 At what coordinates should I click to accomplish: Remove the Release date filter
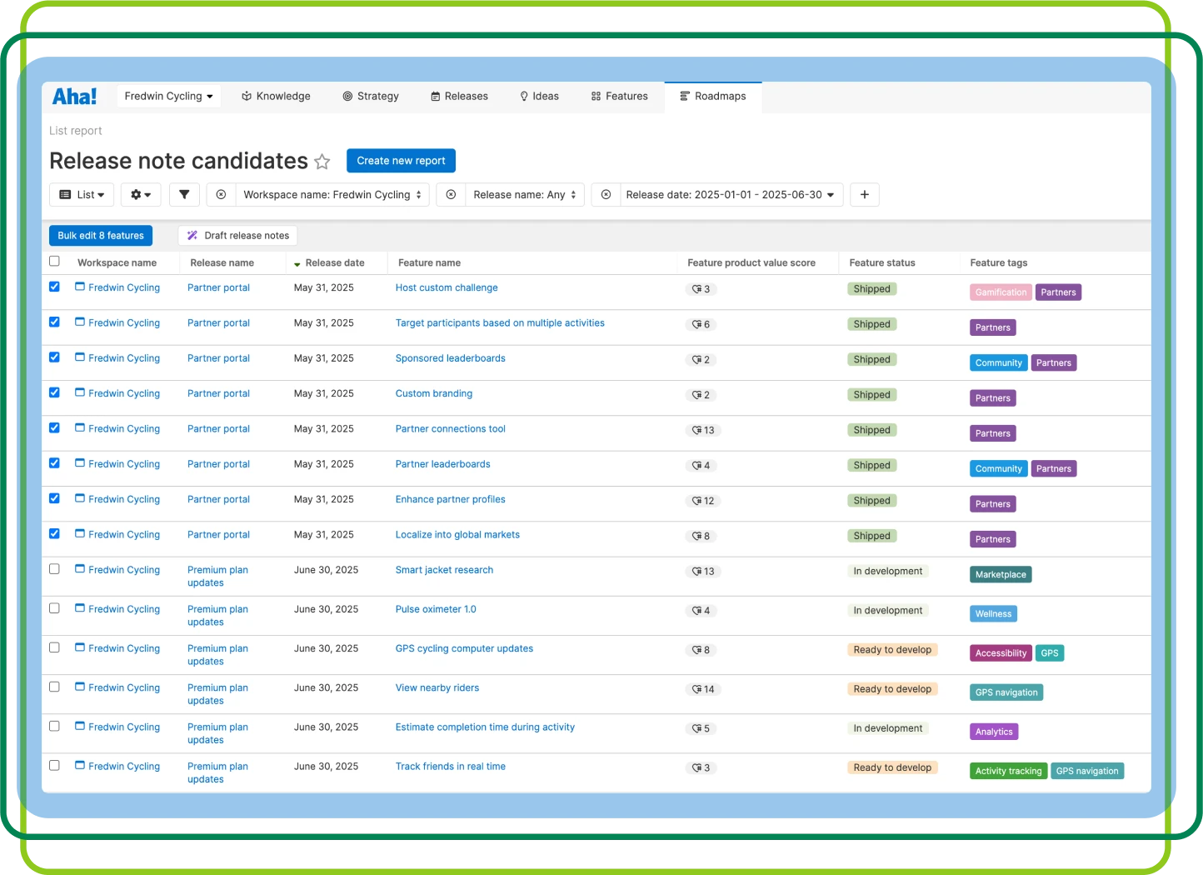click(606, 195)
